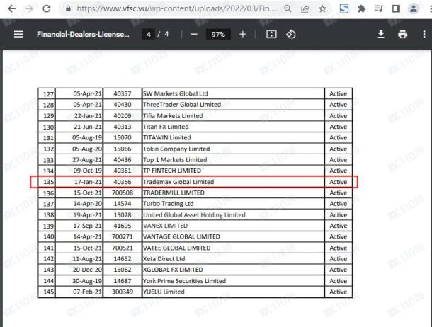
Task: Select United Global Asset Holding Limited
Action: [194, 215]
